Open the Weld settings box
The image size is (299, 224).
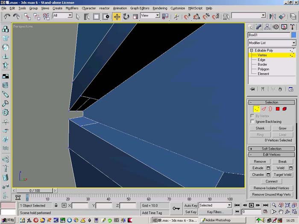pyautogui.click(x=290, y=168)
